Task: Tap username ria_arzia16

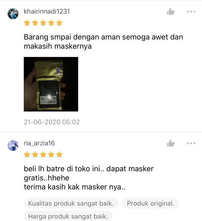Action: (x=39, y=143)
